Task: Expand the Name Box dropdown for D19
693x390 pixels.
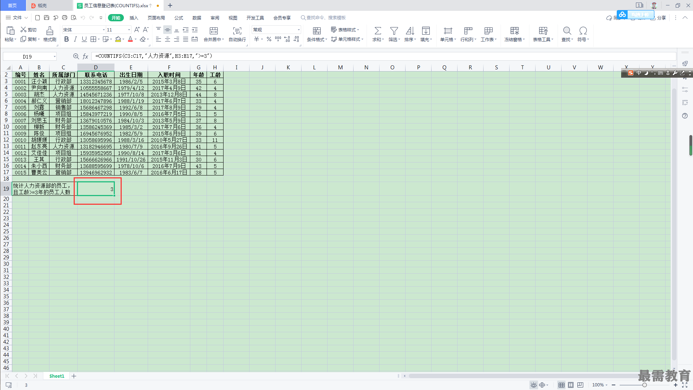Action: click(x=55, y=56)
